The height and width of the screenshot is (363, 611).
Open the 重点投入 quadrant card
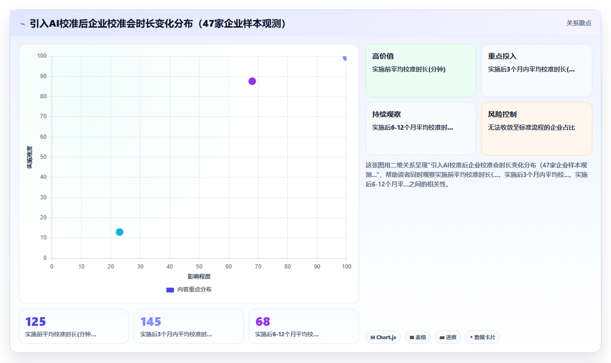pos(537,71)
